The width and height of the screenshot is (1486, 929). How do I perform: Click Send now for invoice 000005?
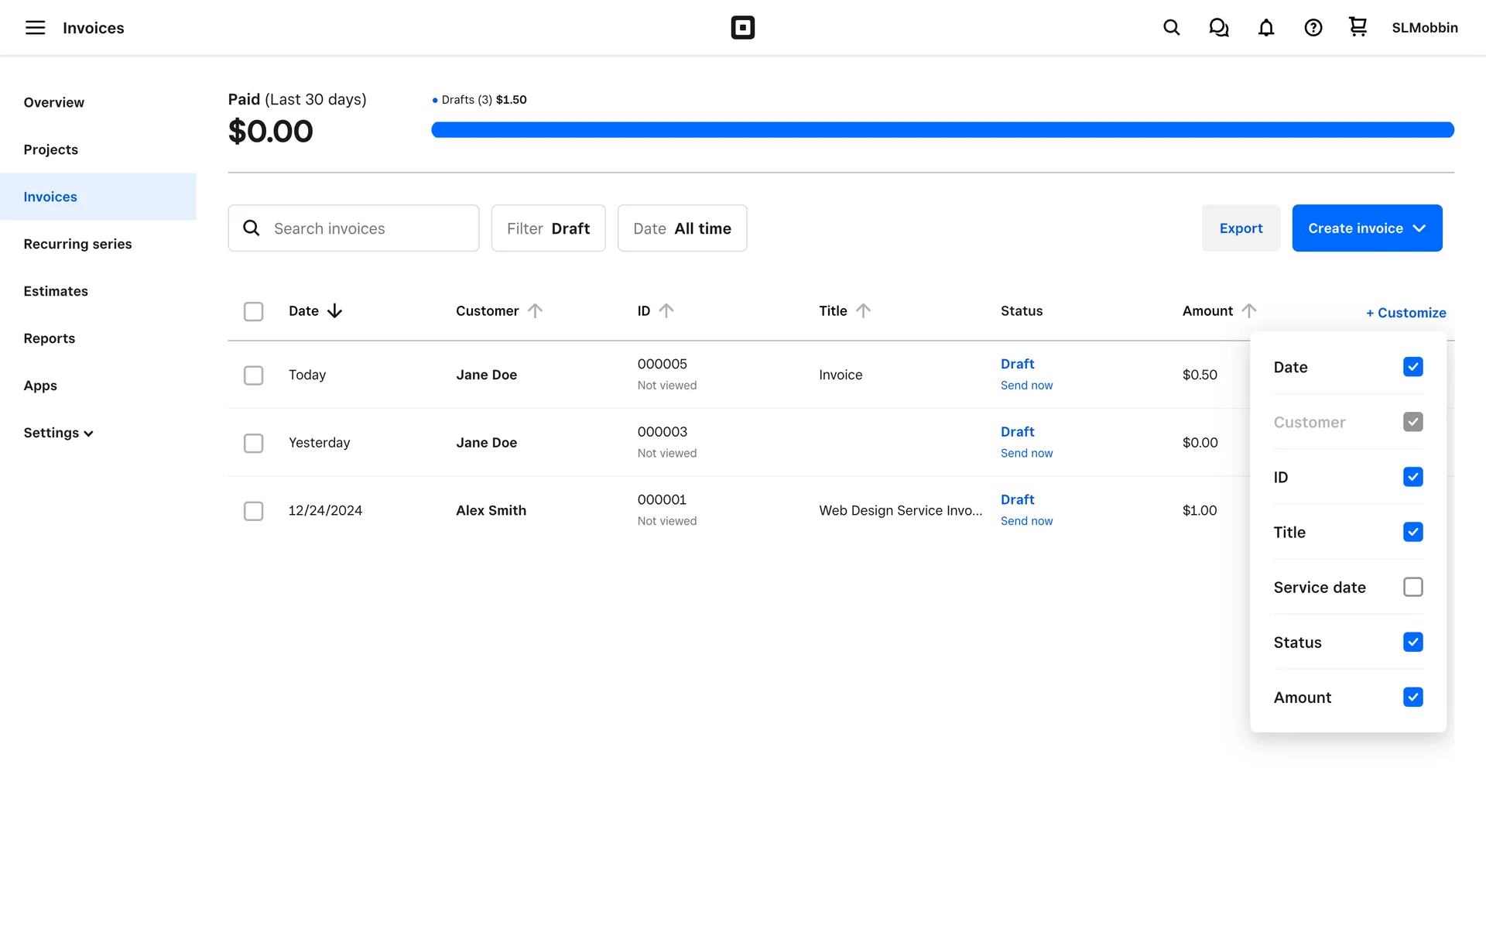coord(1026,386)
